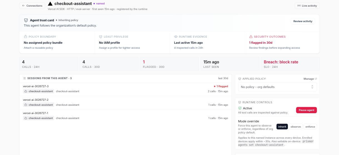This screenshot has height=155, width=339.
Task: Click 'last 30d' in sessions header
Action: click(223, 78)
